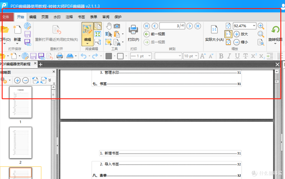Expand the New (新建) dropdown arrow
Viewport: 285px width, 179px height.
click(17, 43)
